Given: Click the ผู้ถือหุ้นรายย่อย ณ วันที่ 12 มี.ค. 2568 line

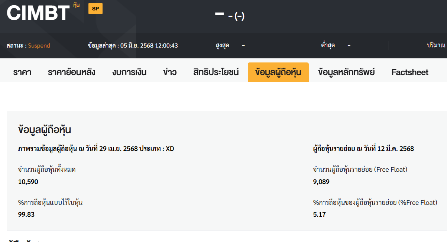Looking at the screenshot, I should pos(364,149).
